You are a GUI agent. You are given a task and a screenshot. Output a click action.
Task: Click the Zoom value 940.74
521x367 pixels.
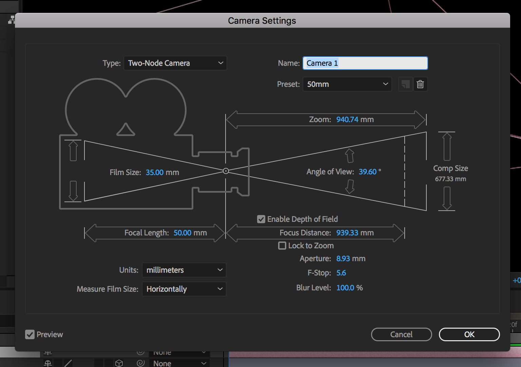pos(347,119)
